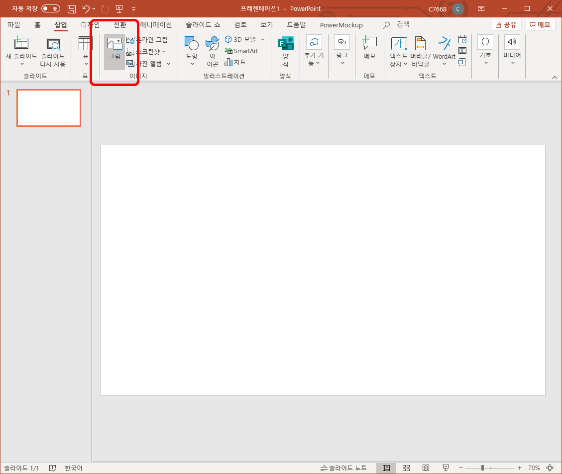Check spelling icon in status bar
The width and height of the screenshot is (562, 474).
(52, 468)
